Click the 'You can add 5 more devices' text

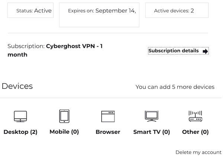tap(175, 87)
